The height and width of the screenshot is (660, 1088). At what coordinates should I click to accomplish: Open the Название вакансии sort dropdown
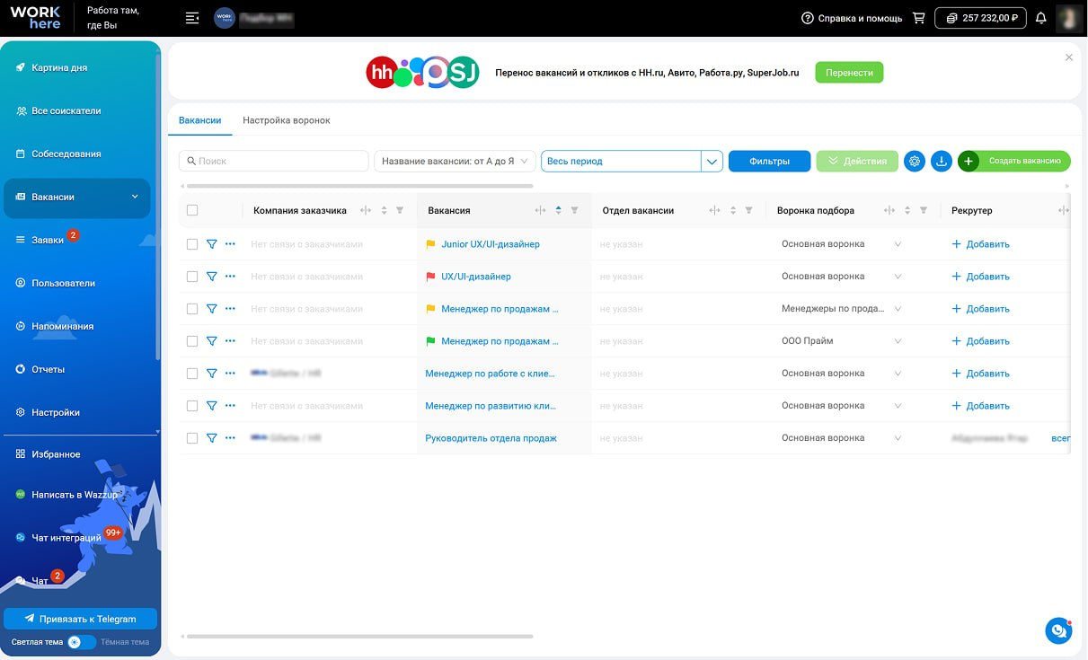point(455,162)
